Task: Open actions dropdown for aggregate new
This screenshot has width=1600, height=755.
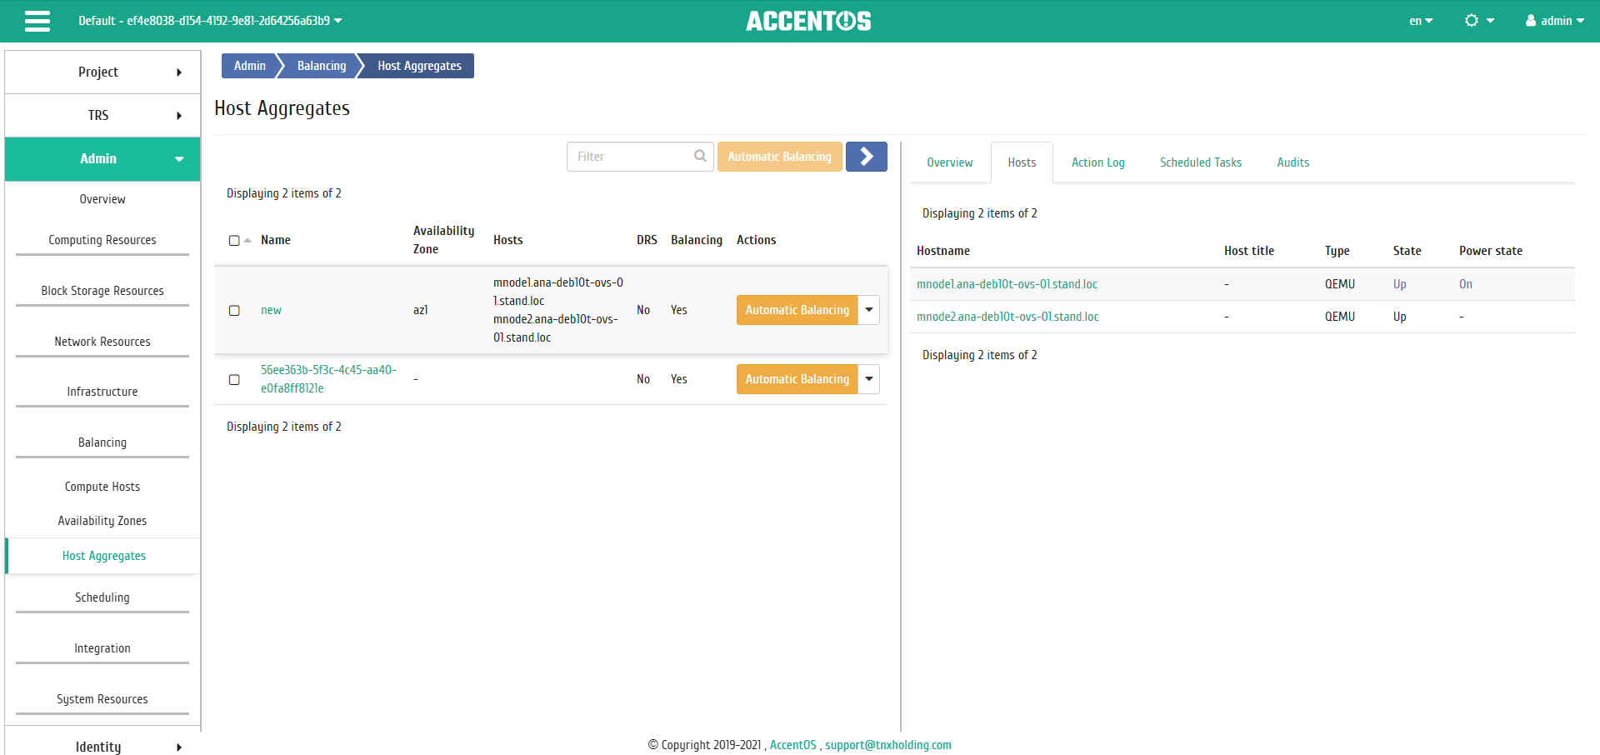Action: [x=869, y=310]
